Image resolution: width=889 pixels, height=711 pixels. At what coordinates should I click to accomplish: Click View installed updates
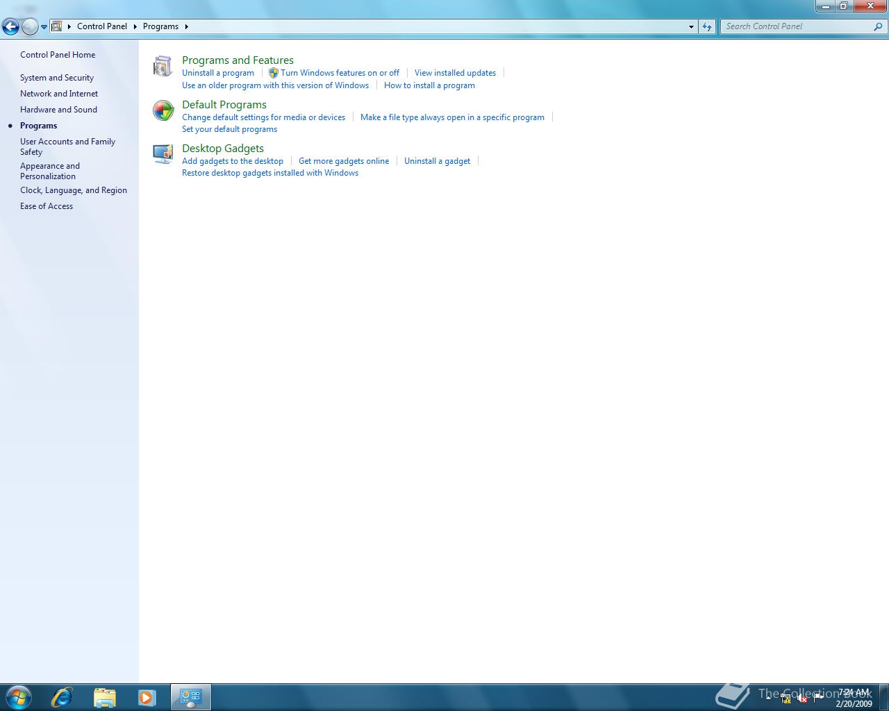455,73
